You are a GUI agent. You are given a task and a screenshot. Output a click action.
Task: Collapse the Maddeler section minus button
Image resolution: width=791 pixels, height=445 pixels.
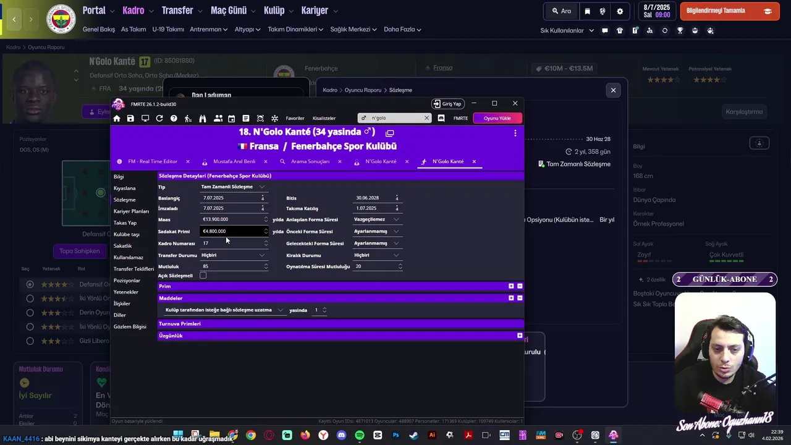pos(520,298)
